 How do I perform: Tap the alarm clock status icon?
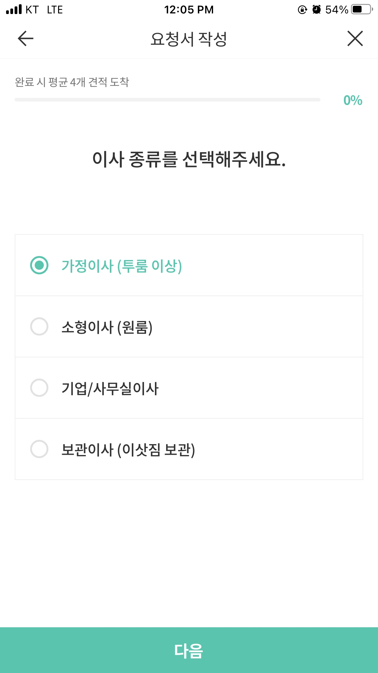317,10
